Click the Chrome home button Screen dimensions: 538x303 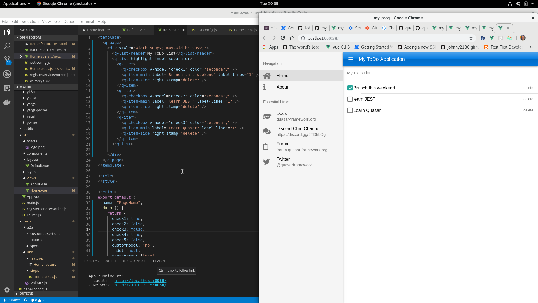point(292,38)
